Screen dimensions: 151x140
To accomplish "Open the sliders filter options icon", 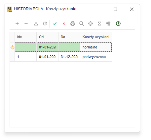I will [x=108, y=24].
